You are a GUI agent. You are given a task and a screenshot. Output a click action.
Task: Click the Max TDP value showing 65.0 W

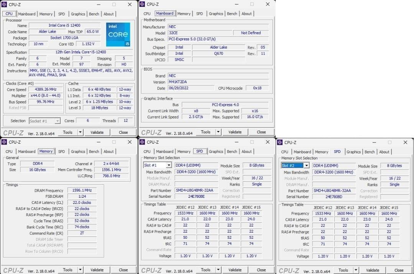tap(93, 31)
